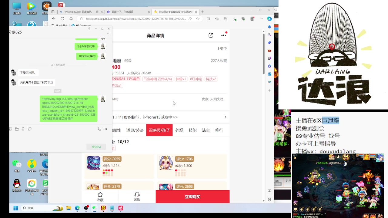The height and width of the screenshot is (218, 388).
Task: Click the 立即购买 buy button
Action: pyautogui.click(x=192, y=197)
